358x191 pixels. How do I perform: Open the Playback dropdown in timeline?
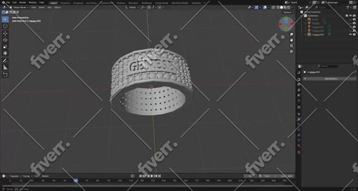click(15, 176)
